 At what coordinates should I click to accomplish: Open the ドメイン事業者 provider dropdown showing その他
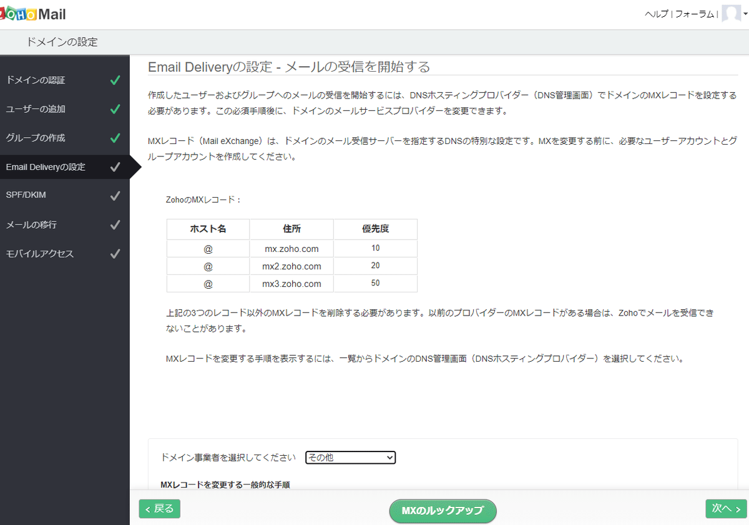point(350,457)
